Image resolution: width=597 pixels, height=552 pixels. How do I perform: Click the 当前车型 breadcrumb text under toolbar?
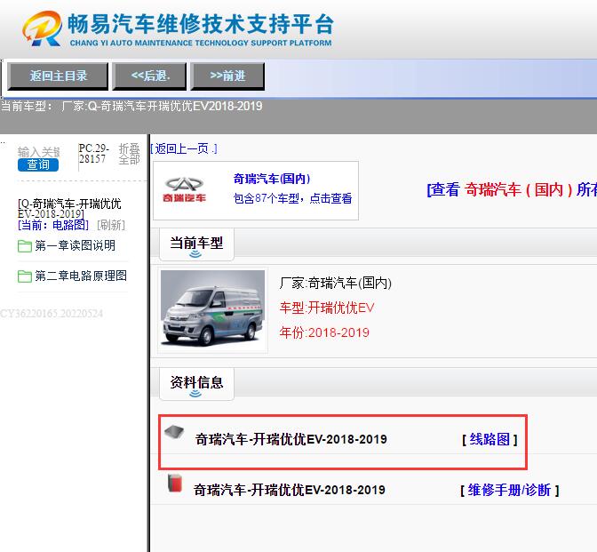[x=131, y=106]
